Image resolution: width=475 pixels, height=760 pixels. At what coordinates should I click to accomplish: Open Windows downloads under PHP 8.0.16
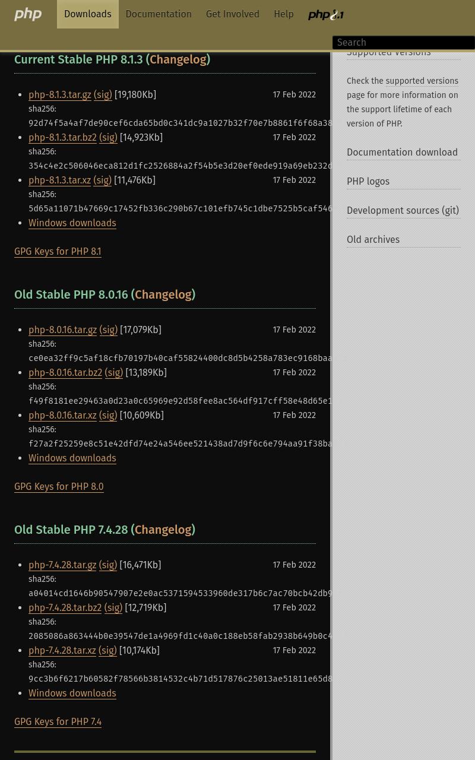[x=72, y=458]
